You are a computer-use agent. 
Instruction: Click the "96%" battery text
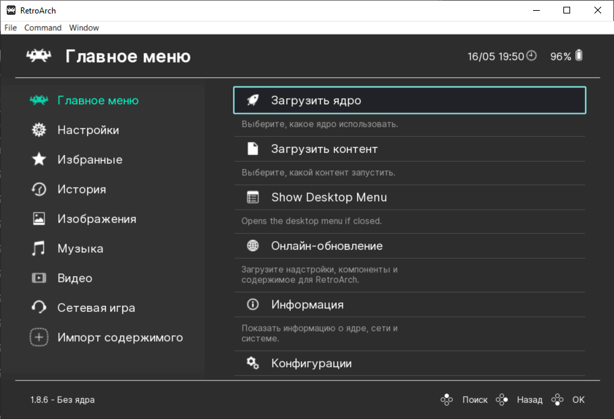pyautogui.click(x=561, y=57)
